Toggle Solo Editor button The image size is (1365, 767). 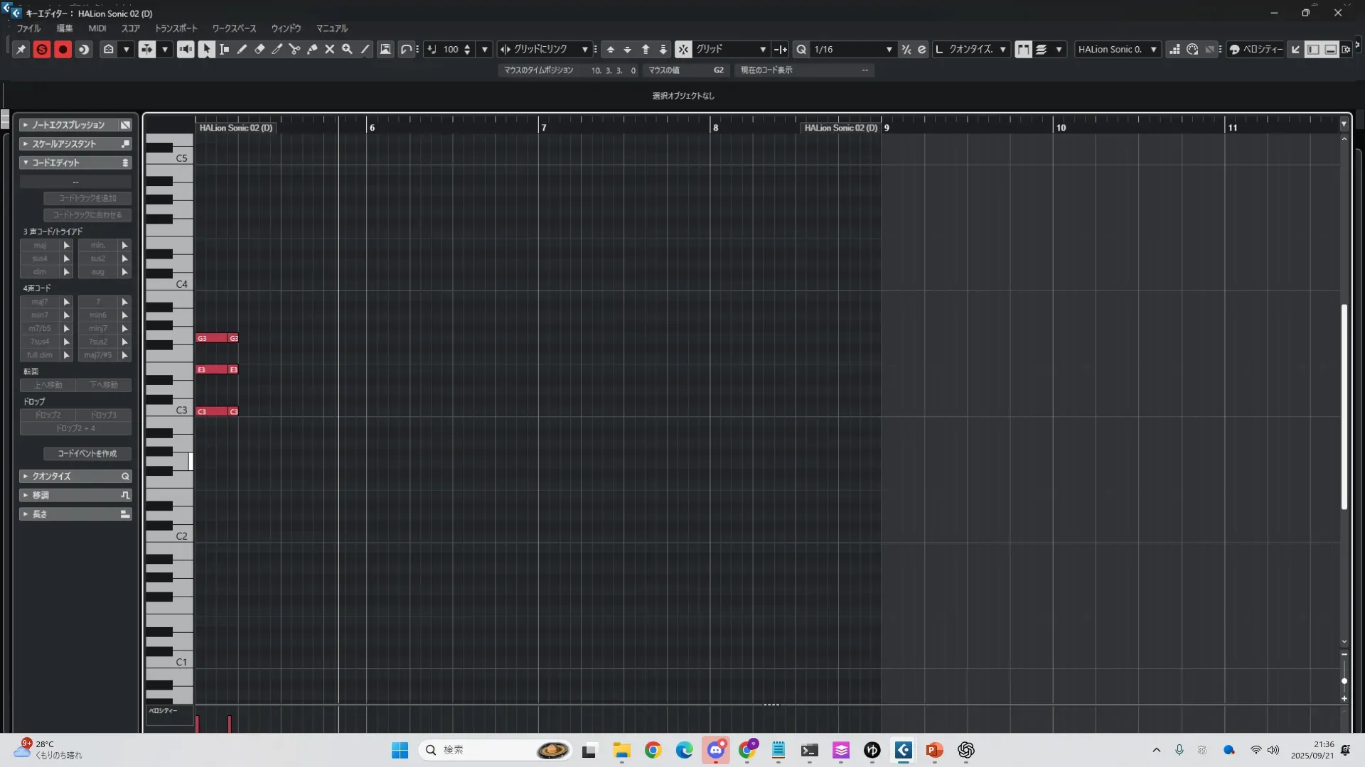point(42,49)
